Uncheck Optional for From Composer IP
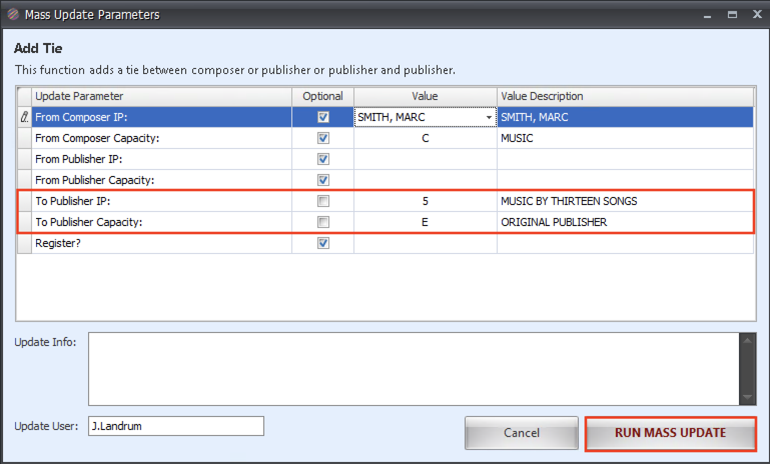Screen dimensions: 770x464 323,117
